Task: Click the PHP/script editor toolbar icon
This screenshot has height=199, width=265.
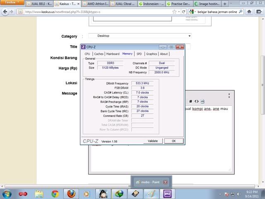Action: (202, 101)
